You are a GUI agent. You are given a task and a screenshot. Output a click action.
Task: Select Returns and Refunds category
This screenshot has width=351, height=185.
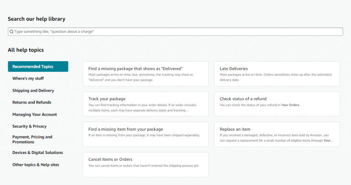32,102
